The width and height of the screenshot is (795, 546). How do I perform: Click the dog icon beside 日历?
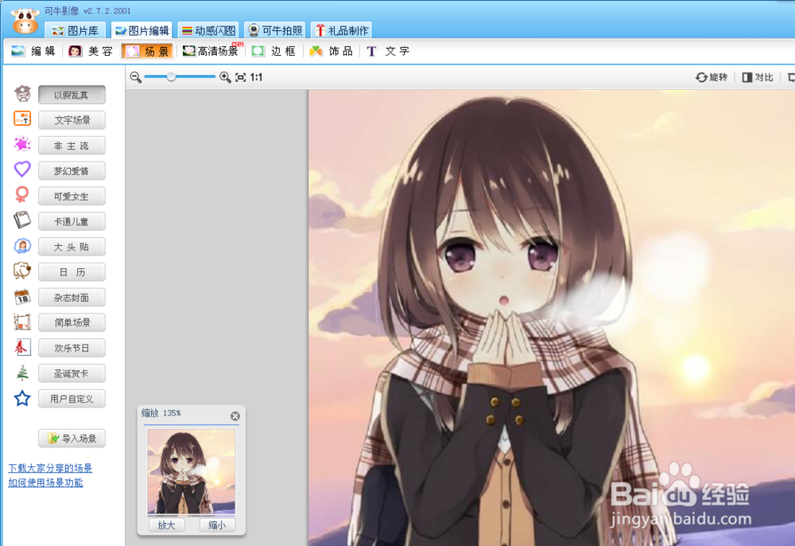point(22,271)
